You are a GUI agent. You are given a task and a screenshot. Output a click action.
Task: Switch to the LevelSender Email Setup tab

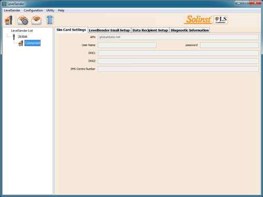[109, 30]
